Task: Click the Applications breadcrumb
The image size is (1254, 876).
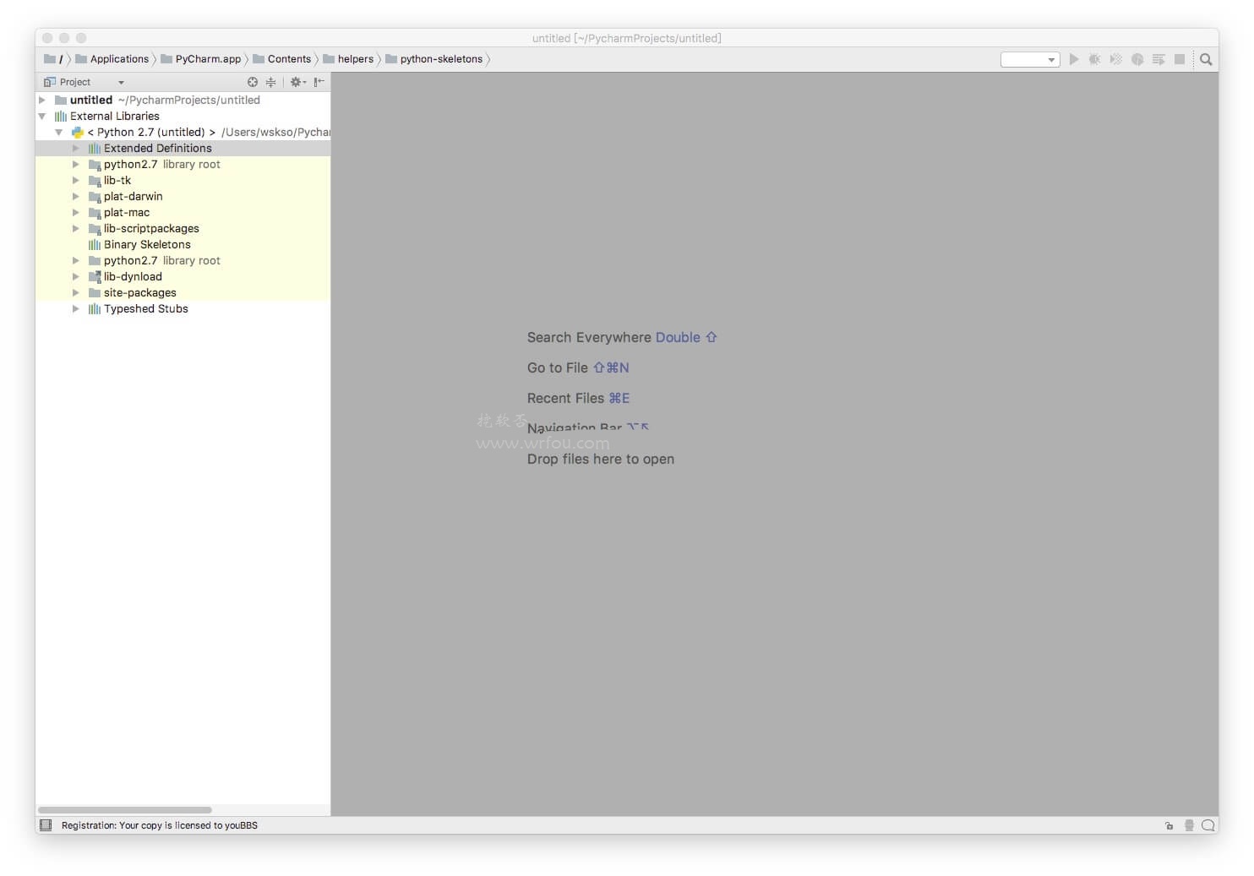Action: [x=112, y=59]
